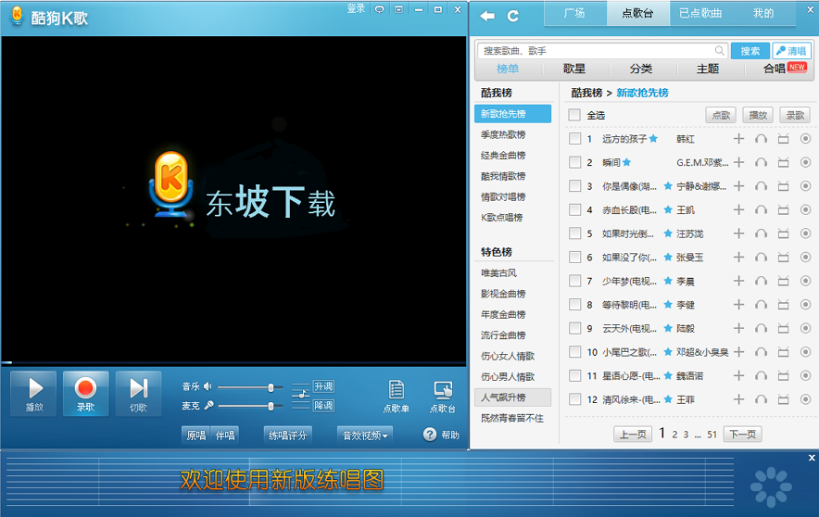Open the 季度热歌榜 chart
This screenshot has height=517, width=819.
point(503,134)
